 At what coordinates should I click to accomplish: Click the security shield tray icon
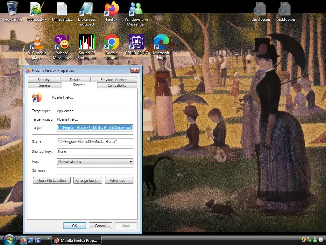pyautogui.click(x=304, y=240)
